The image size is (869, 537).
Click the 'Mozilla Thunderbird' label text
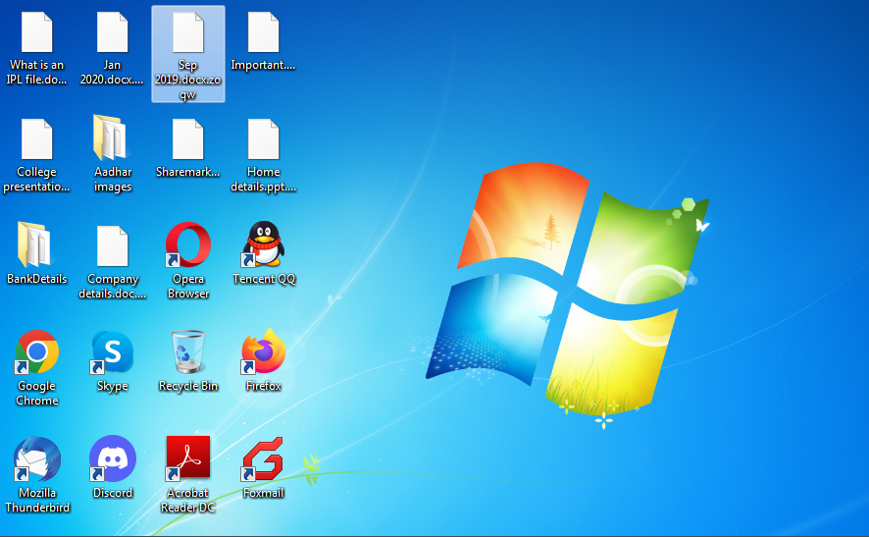tap(37, 500)
